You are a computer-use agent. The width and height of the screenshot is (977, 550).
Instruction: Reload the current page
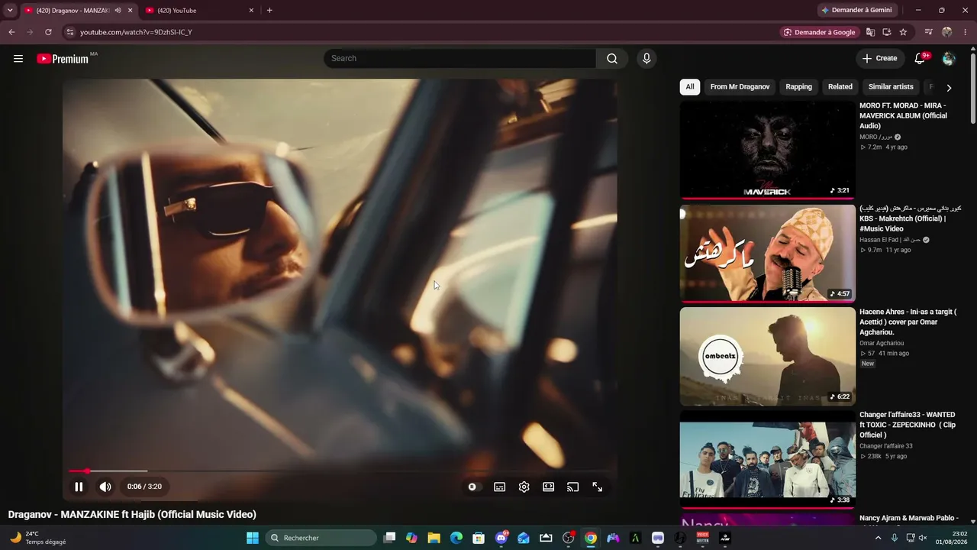point(48,32)
